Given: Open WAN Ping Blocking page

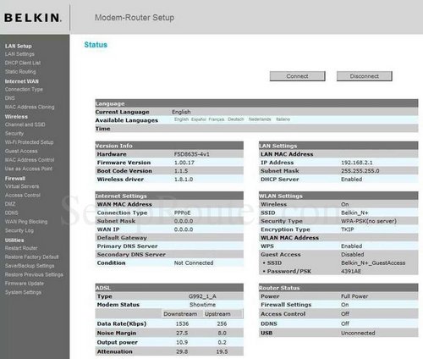Looking at the screenshot, I should (x=26, y=222).
